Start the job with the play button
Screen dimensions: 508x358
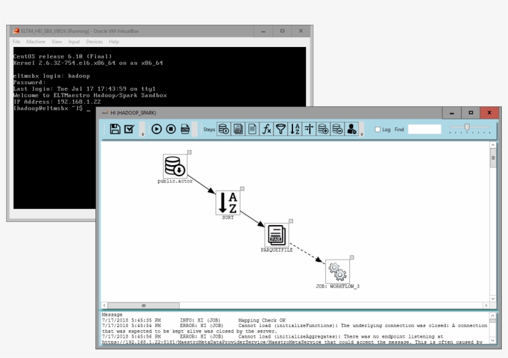pyautogui.click(x=157, y=129)
